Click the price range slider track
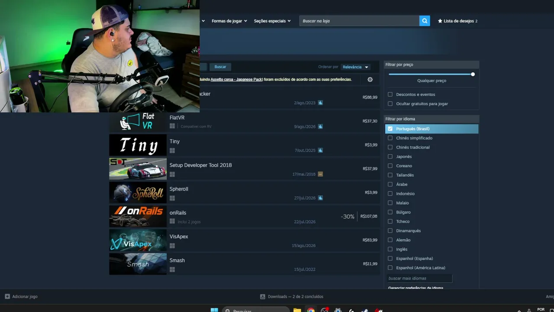The height and width of the screenshot is (312, 554). click(432, 75)
